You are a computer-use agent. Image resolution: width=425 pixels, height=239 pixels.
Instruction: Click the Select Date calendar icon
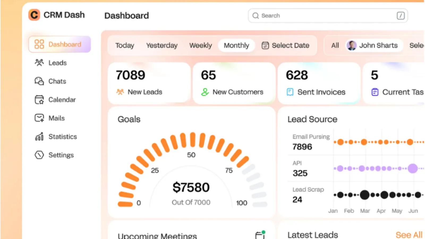tap(265, 45)
